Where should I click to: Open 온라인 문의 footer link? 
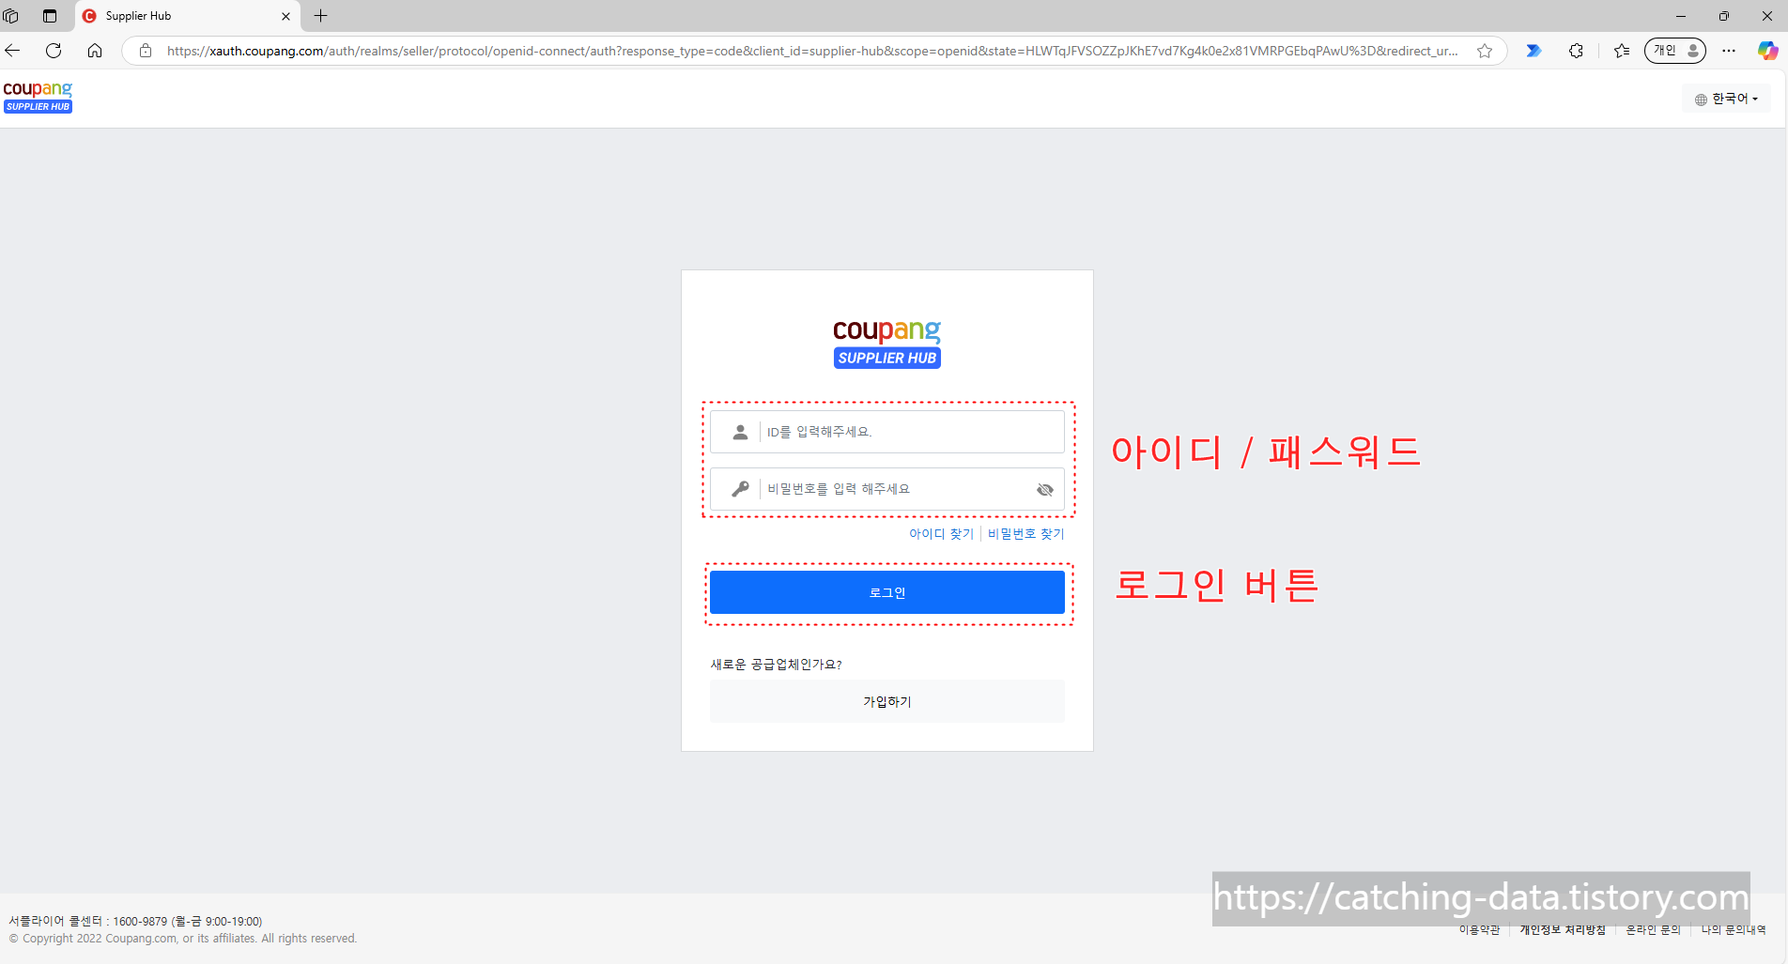[1653, 929]
